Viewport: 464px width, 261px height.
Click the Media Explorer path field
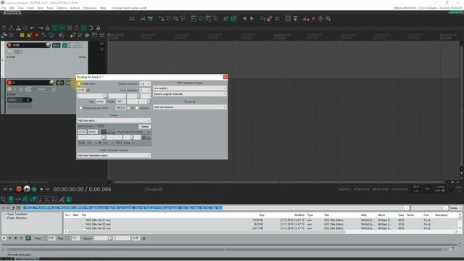coord(215,208)
